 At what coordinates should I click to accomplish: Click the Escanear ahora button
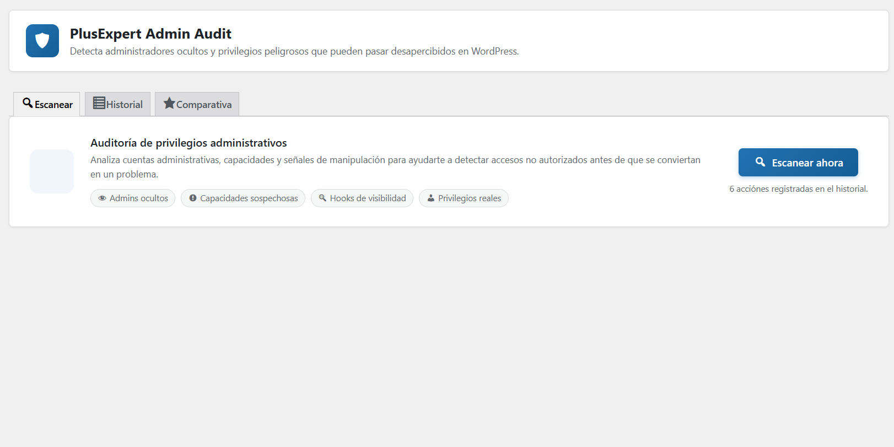(x=798, y=163)
